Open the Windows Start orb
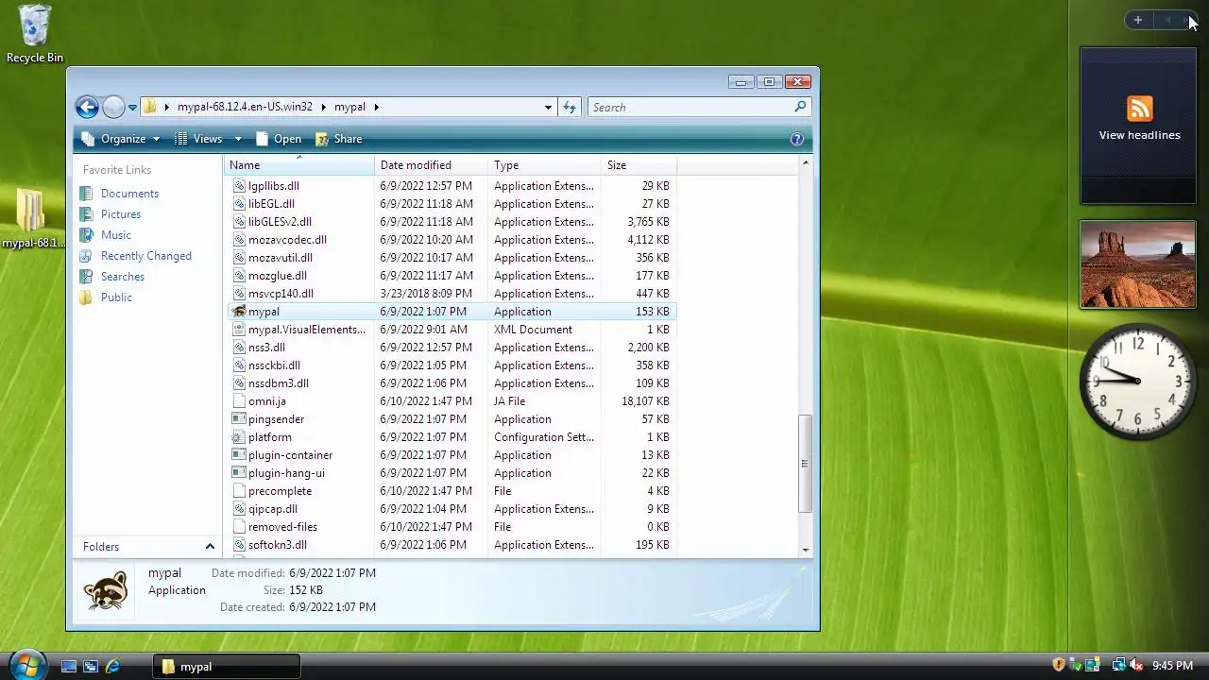 click(26, 664)
